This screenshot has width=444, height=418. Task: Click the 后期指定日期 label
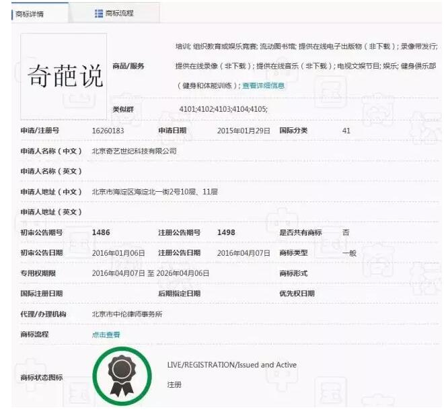(179, 293)
